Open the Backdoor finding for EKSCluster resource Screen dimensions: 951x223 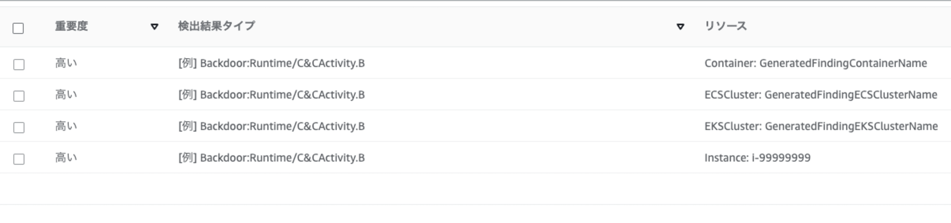(x=272, y=126)
